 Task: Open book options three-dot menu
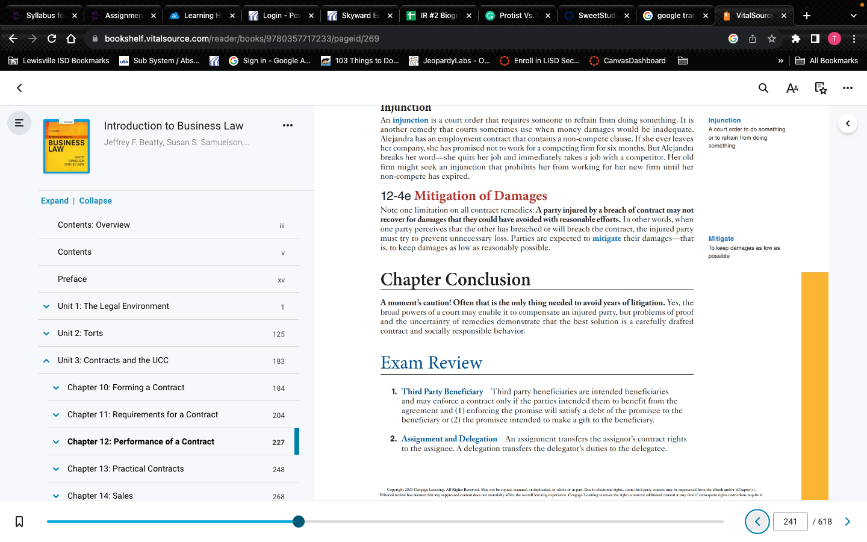[x=288, y=125]
